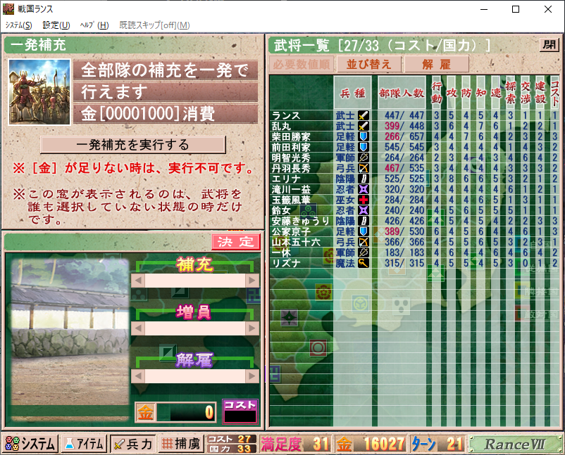Click the 並び替え sort button

tap(369, 65)
